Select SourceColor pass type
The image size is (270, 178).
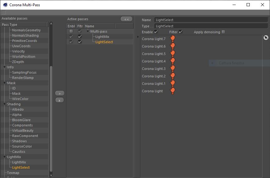click(x=22, y=146)
